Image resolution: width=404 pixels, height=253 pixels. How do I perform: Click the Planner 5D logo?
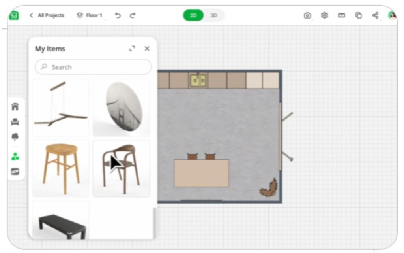point(13,15)
